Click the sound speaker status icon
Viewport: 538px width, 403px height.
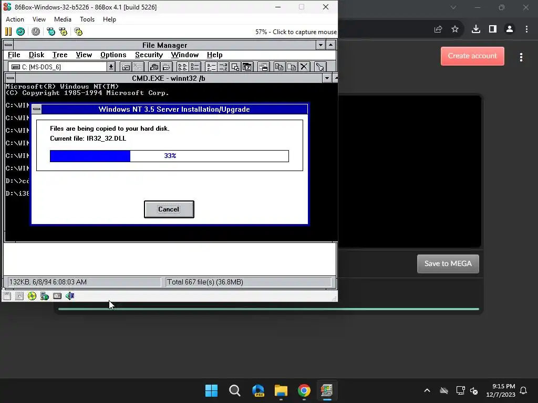(70, 296)
